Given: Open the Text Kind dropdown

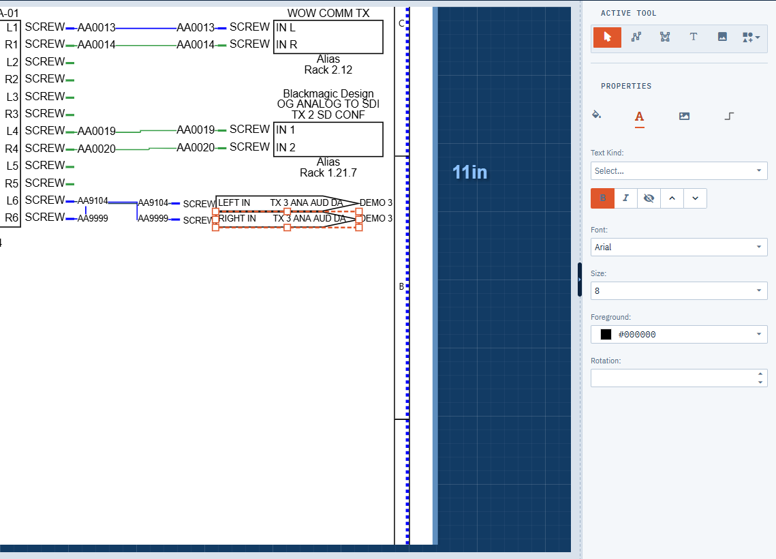Looking at the screenshot, I should click(679, 171).
